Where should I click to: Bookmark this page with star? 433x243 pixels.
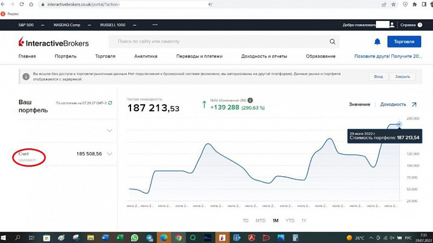click(393, 4)
